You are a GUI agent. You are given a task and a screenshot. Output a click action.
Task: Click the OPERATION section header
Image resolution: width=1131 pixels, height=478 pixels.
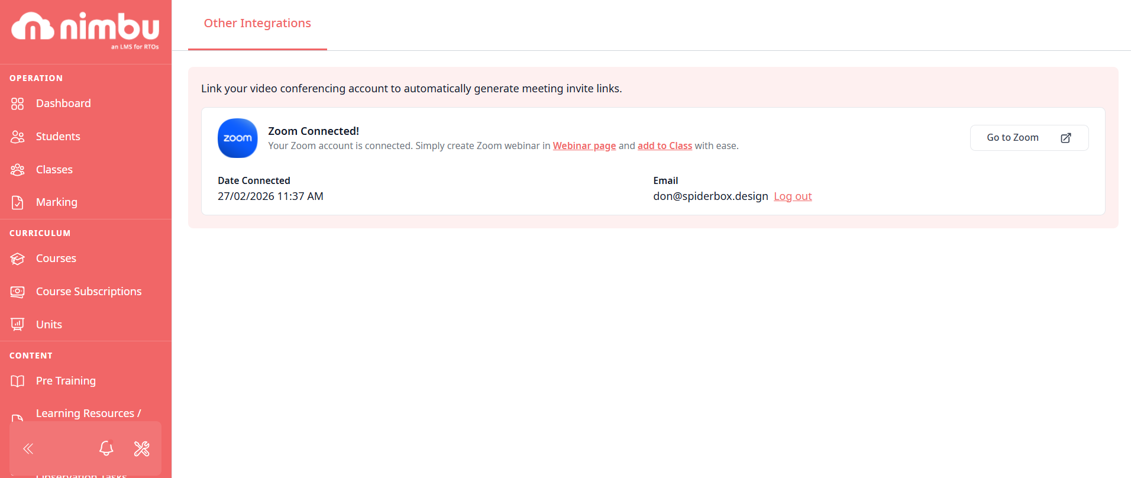pos(36,78)
